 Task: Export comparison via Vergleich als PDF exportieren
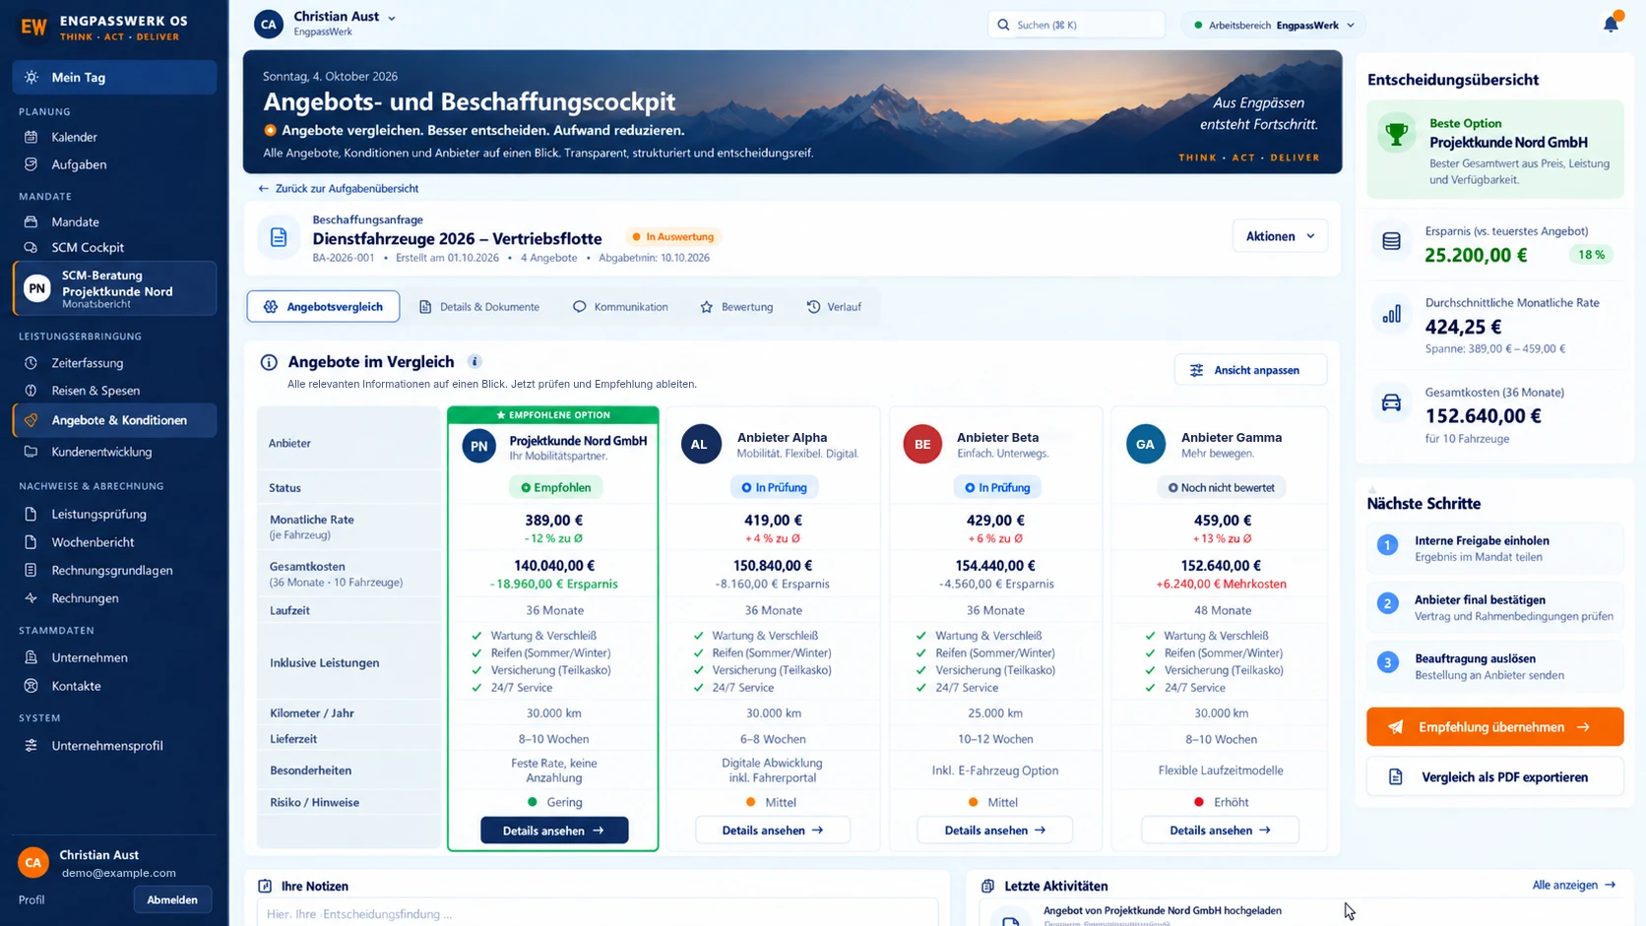tap(1494, 777)
